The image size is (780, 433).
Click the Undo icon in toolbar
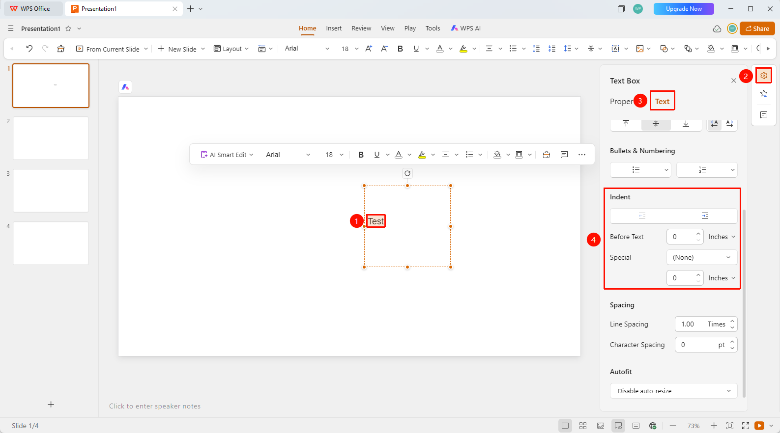coord(29,49)
